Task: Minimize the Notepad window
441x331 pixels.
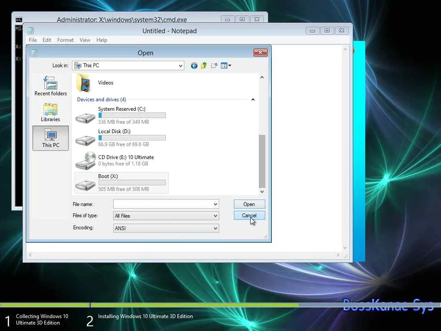Action: (x=313, y=31)
